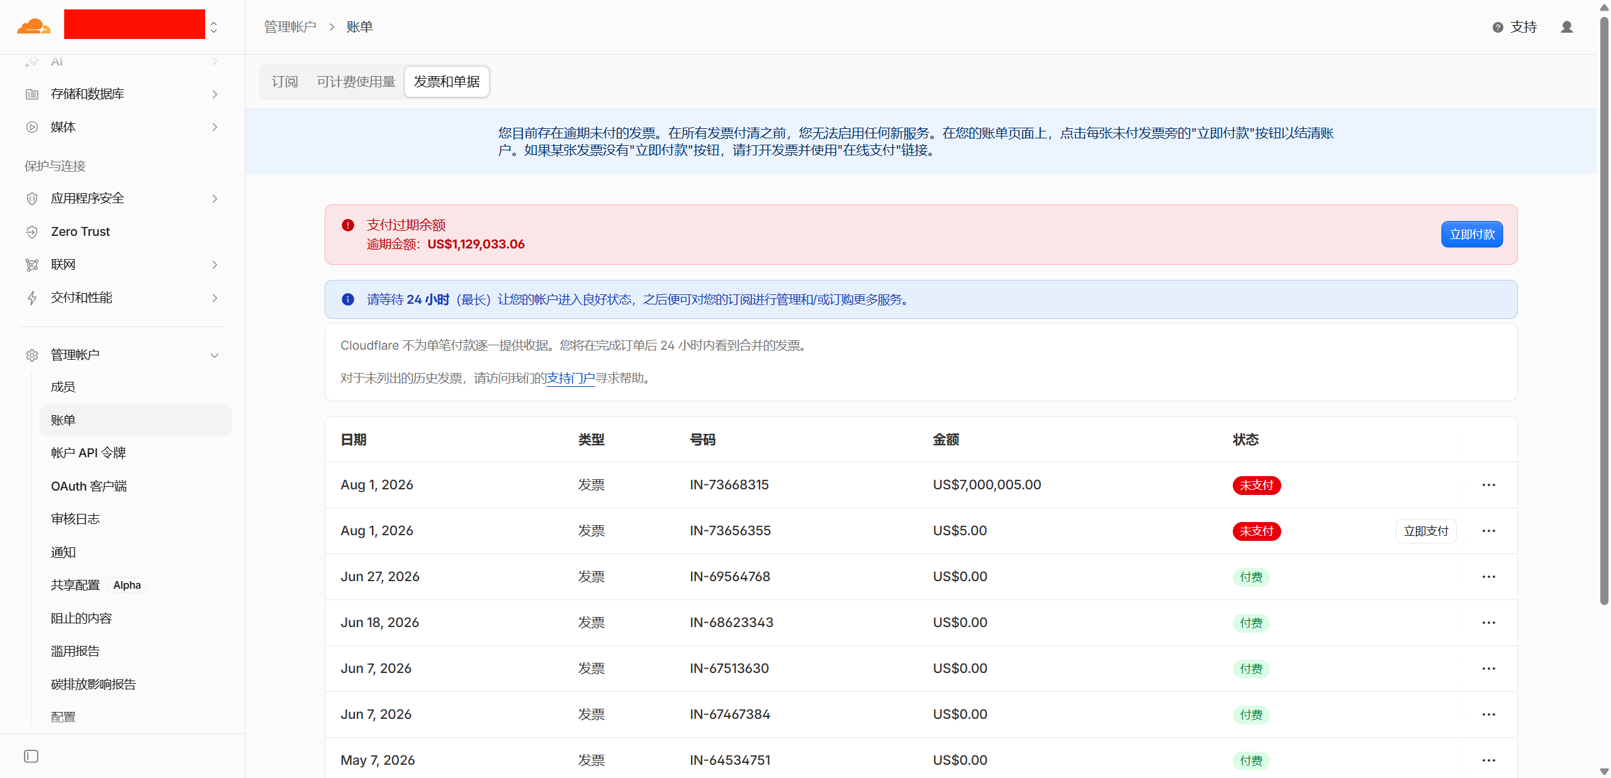Open 帐户 API 令牌 in the sidebar
Viewport: 1611px width, 778px height.
point(135,453)
